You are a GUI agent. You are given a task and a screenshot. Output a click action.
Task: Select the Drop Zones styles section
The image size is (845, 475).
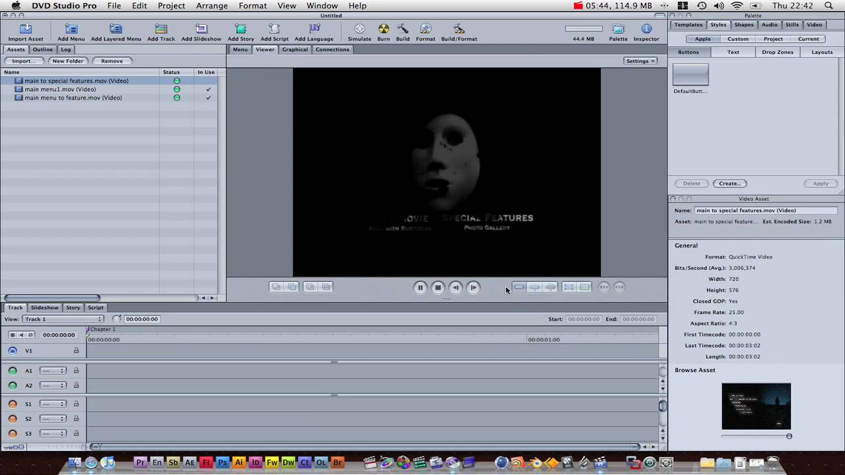coord(778,52)
